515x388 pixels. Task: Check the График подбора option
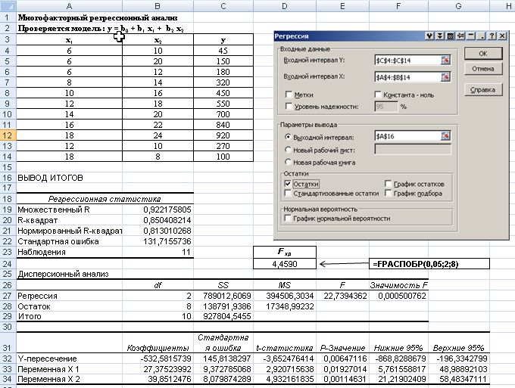[x=389, y=193]
